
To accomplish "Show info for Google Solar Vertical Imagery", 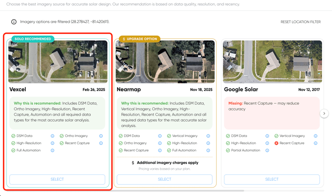I will (x=316, y=136).
